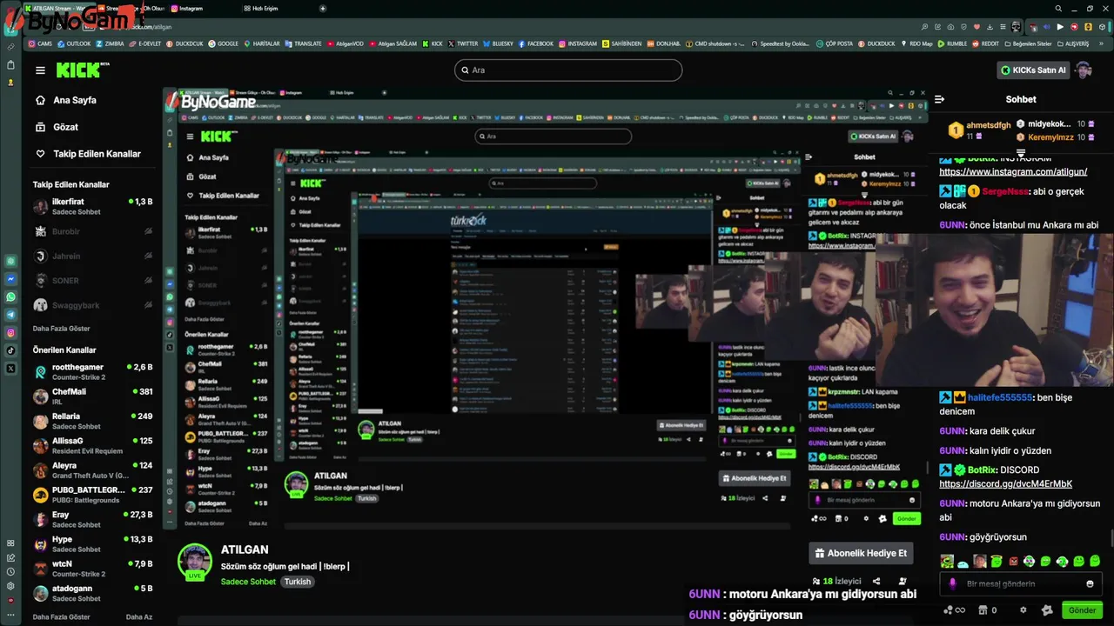
Task: Open the Instagram icon in browser sidebar
Action: click(x=10, y=333)
